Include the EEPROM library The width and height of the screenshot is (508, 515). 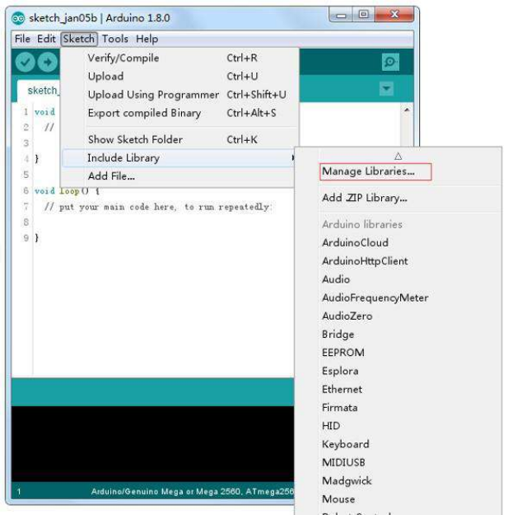click(343, 353)
